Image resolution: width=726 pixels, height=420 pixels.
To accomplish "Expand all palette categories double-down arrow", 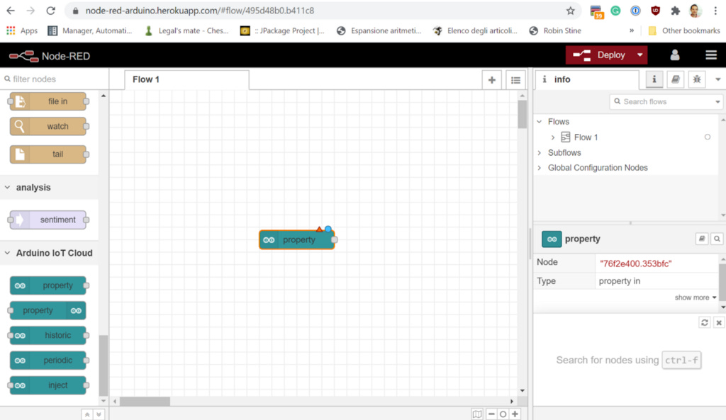I will coord(99,414).
